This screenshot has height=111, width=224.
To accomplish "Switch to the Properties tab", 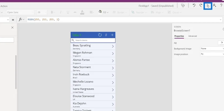I will click(179, 36).
